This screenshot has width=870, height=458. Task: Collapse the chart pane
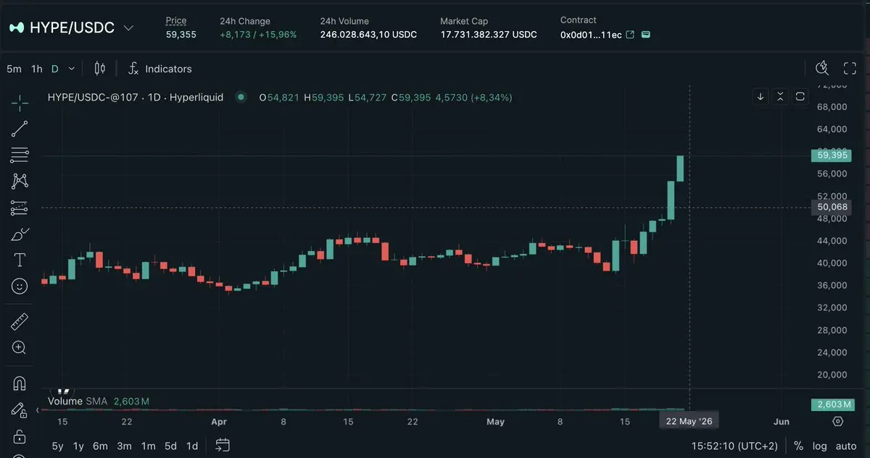[x=780, y=96]
